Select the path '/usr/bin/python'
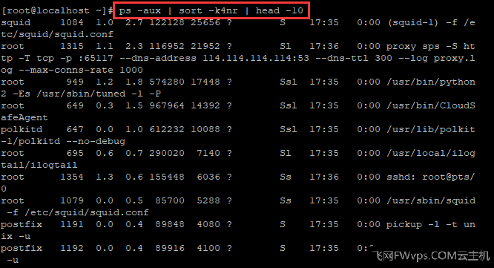This screenshot has width=494, height=268. pyautogui.click(x=431, y=82)
